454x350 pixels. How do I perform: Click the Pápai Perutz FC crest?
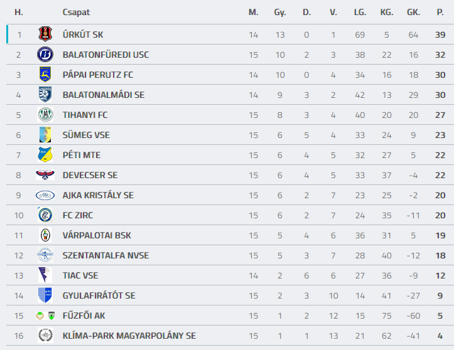(x=45, y=75)
